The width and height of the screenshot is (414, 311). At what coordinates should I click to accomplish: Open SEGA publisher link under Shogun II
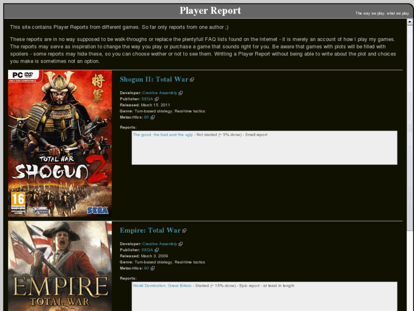pos(147,99)
